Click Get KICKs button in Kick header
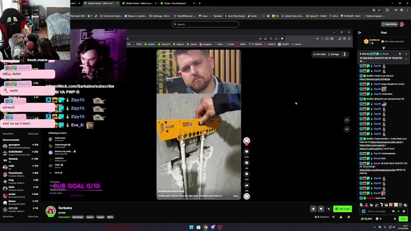Image resolution: width=411 pixels, height=231 pixels. (389, 24)
